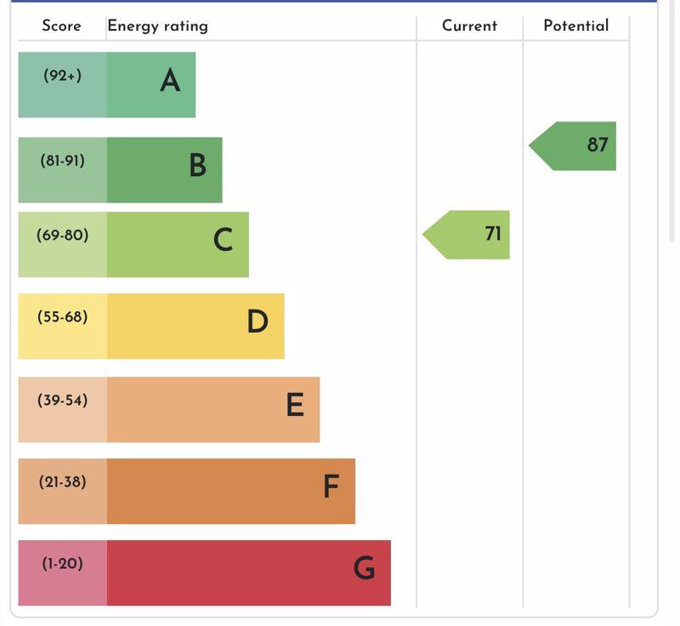The width and height of the screenshot is (680, 626).
Task: Select the orange E rating bar
Action: pos(213,410)
